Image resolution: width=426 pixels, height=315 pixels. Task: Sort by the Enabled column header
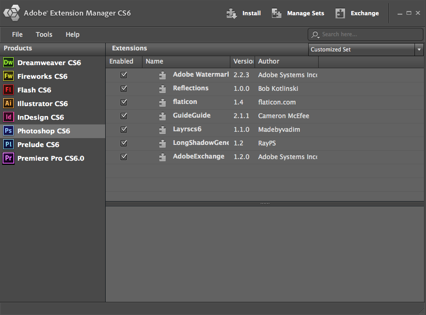pyautogui.click(x=124, y=61)
